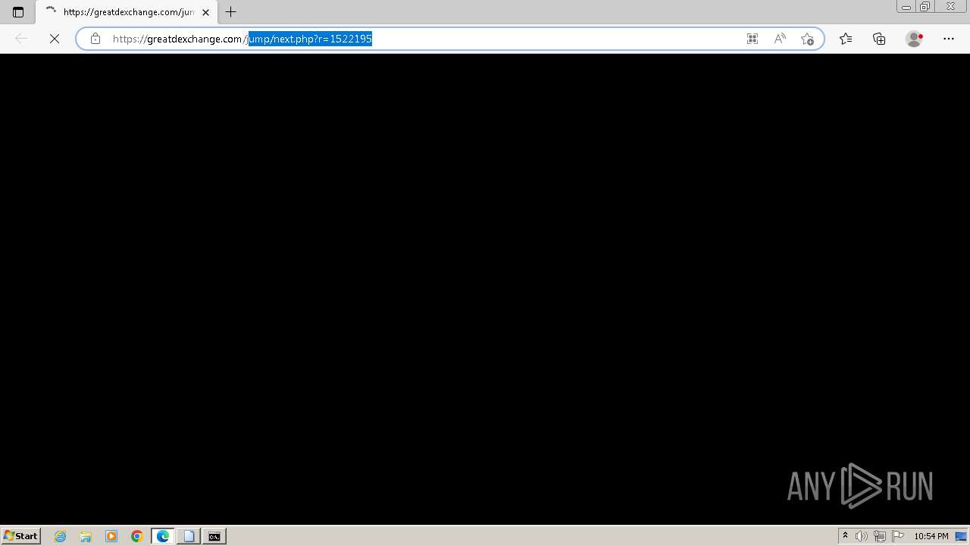Click the disabled back arrow
The width and height of the screenshot is (970, 546).
pyautogui.click(x=21, y=39)
